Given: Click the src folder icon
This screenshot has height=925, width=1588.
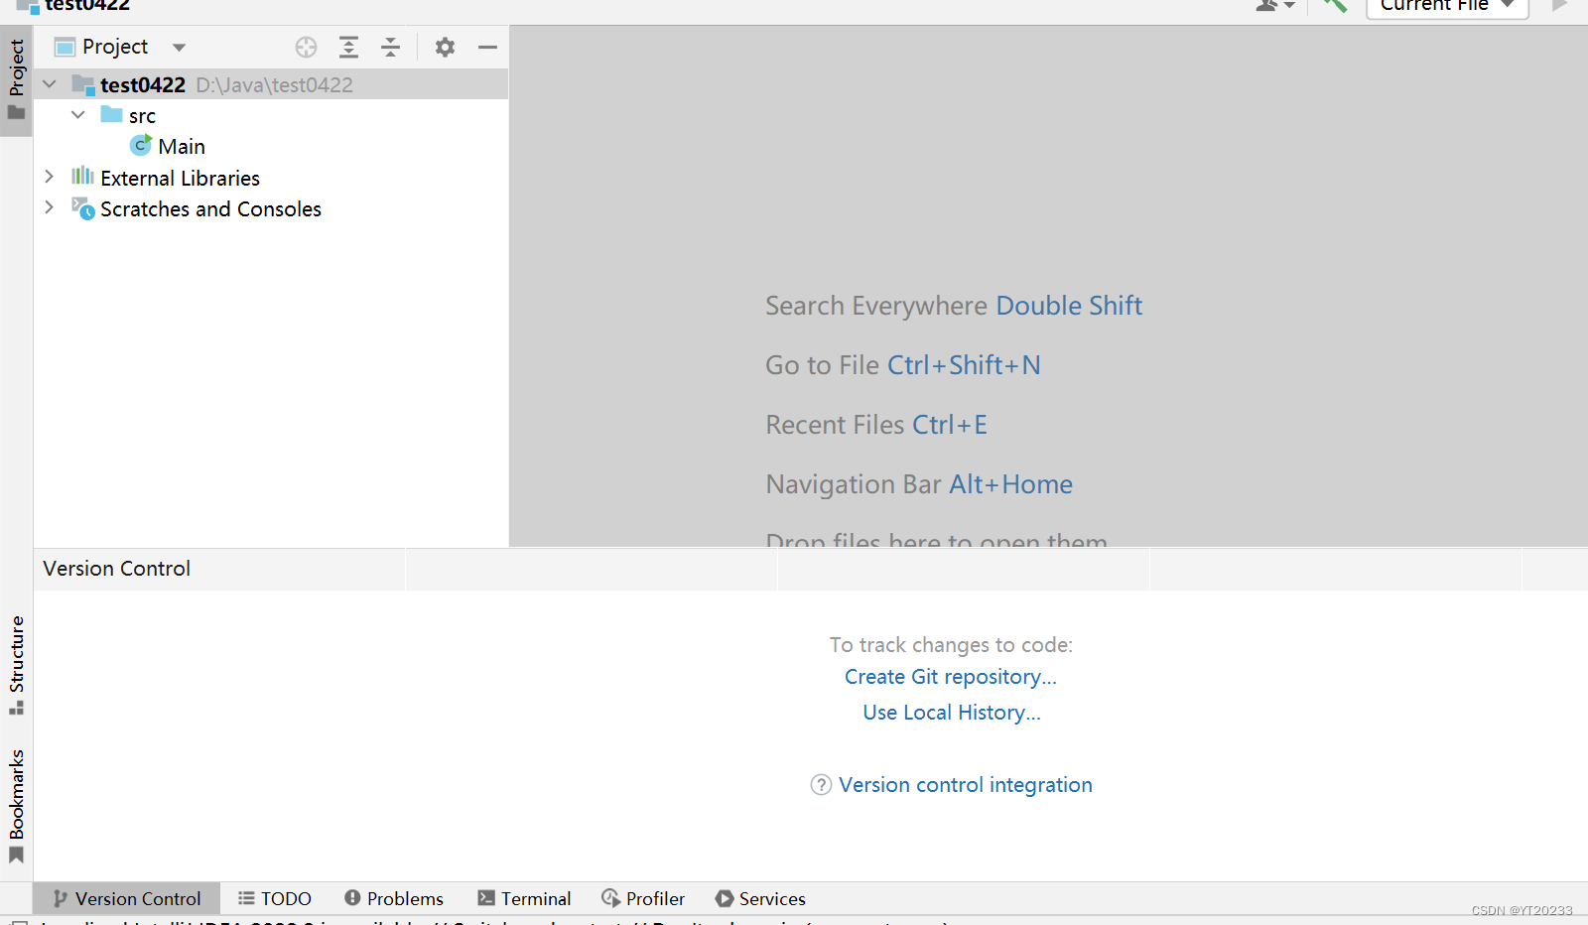Looking at the screenshot, I should pos(111,115).
